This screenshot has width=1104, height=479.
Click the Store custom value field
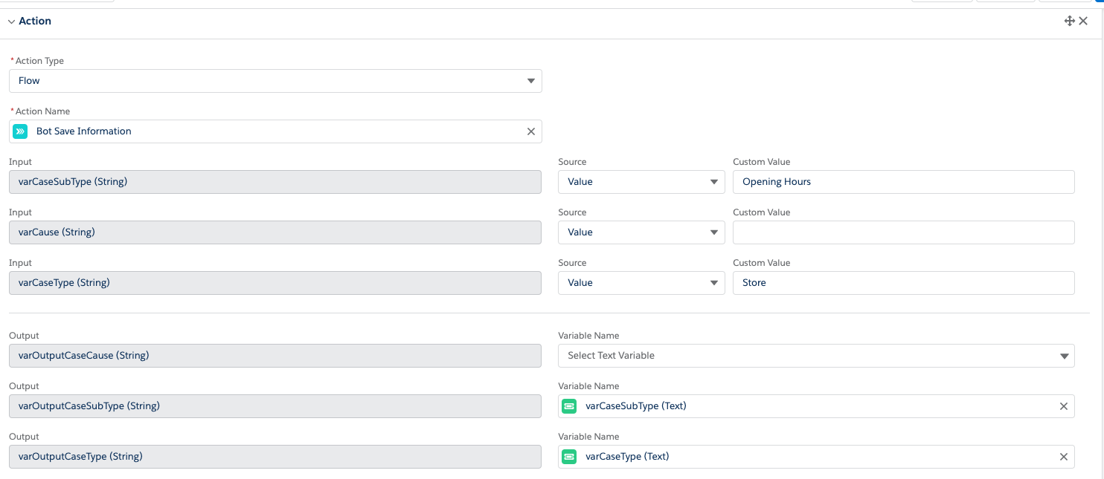[x=903, y=283]
